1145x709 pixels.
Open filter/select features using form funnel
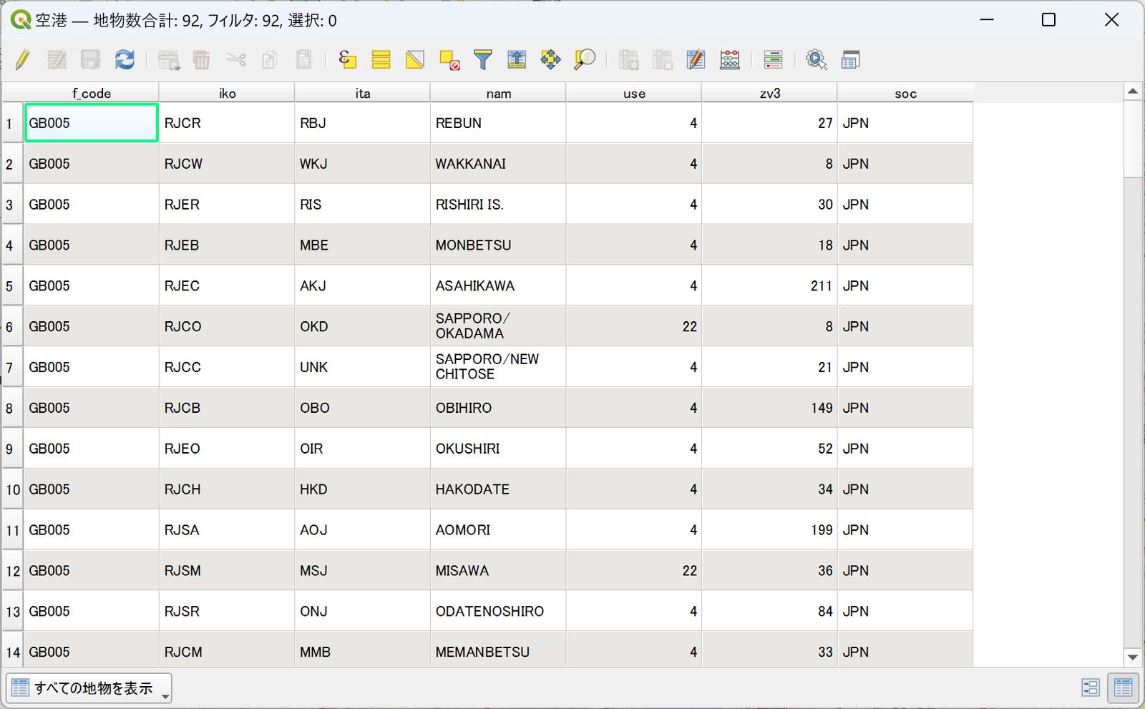point(483,59)
